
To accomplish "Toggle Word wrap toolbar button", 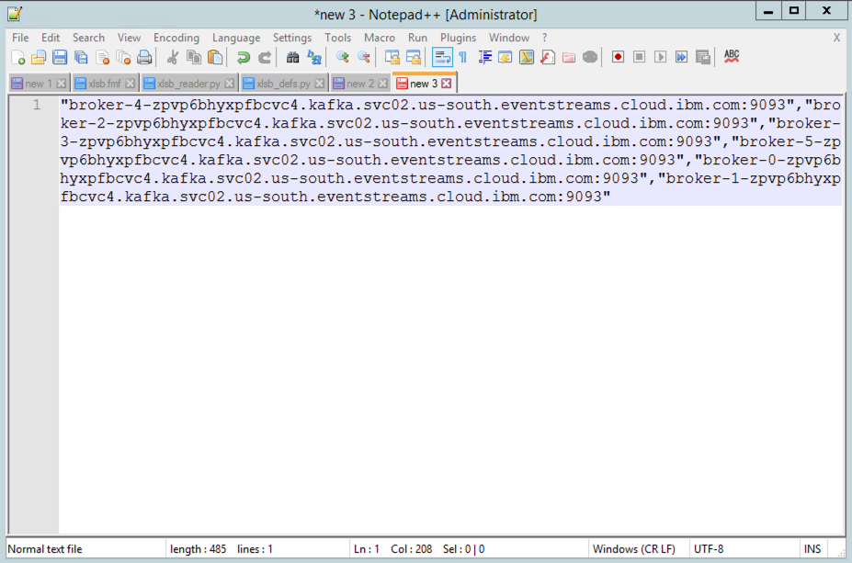I will pyautogui.click(x=442, y=57).
